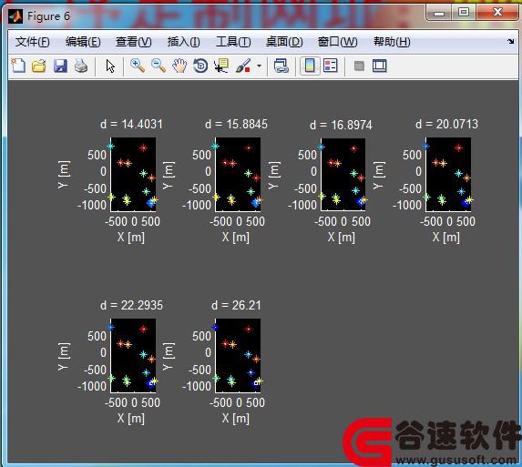Print the figure using printer icon
This screenshot has width=522, height=467.
[x=81, y=66]
